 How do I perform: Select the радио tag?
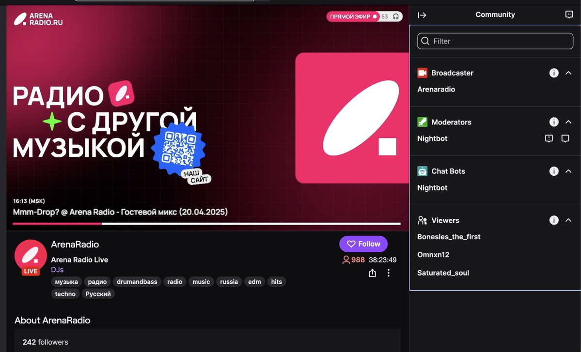point(97,282)
